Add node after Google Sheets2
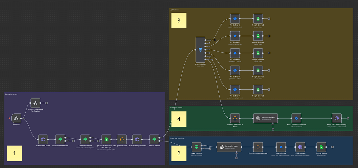Viewport: 358px width, 168px height. (x=269, y=18)
